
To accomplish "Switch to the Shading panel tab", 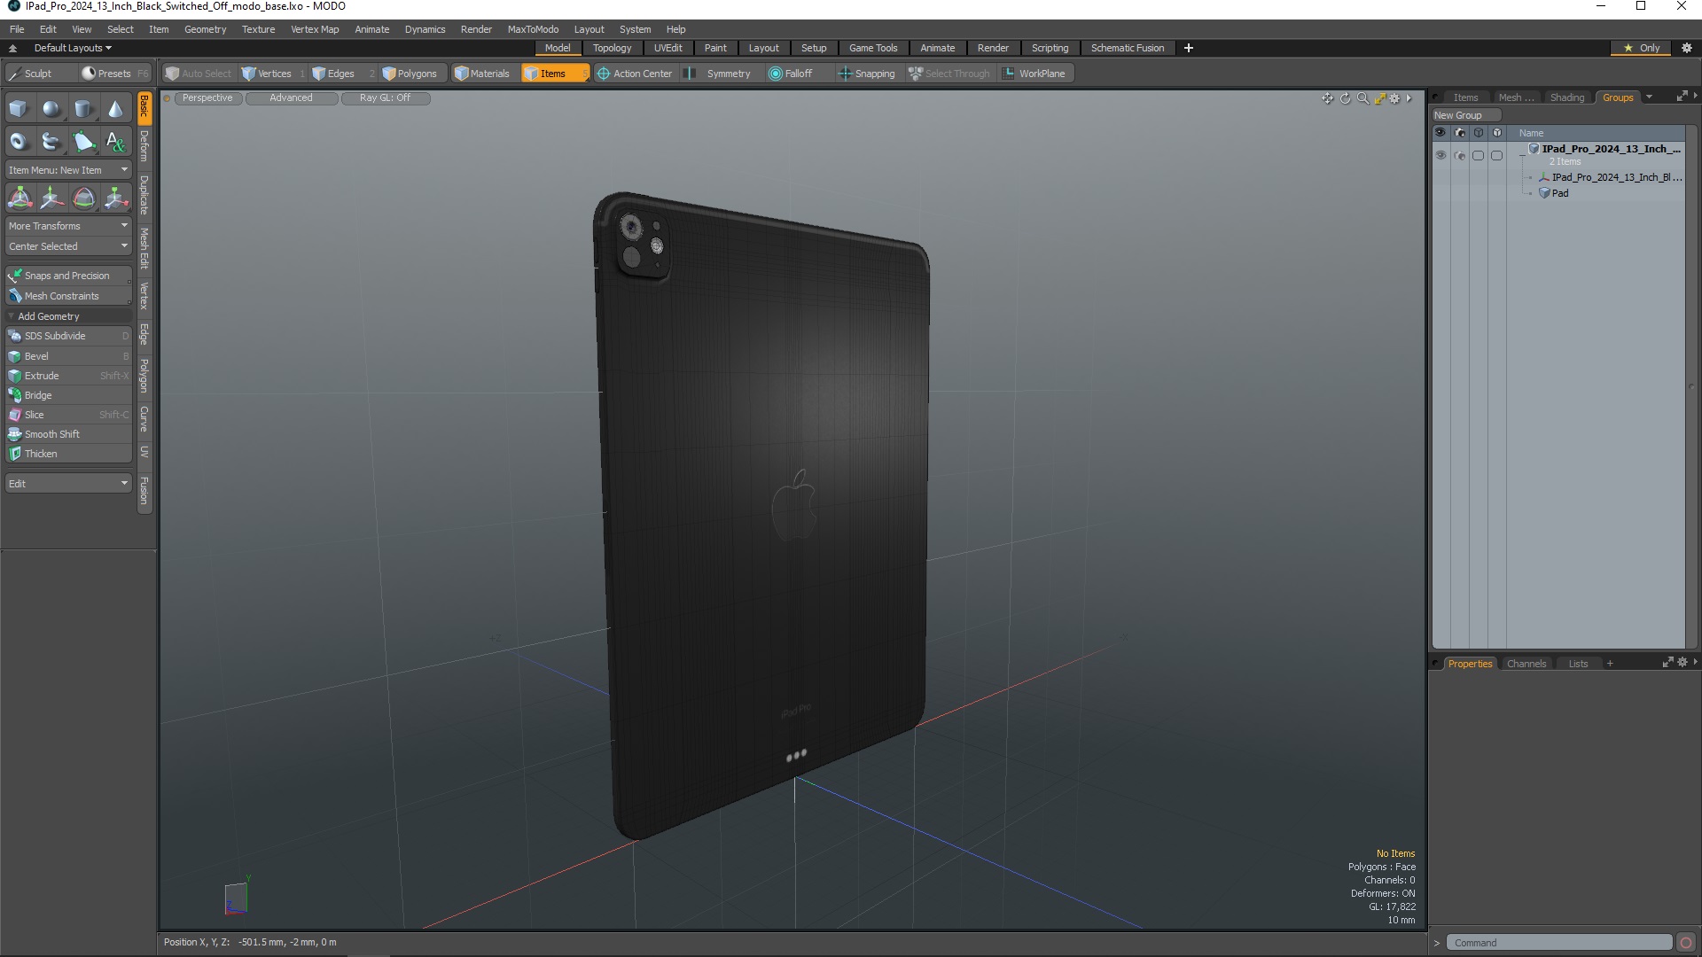I will (x=1566, y=97).
